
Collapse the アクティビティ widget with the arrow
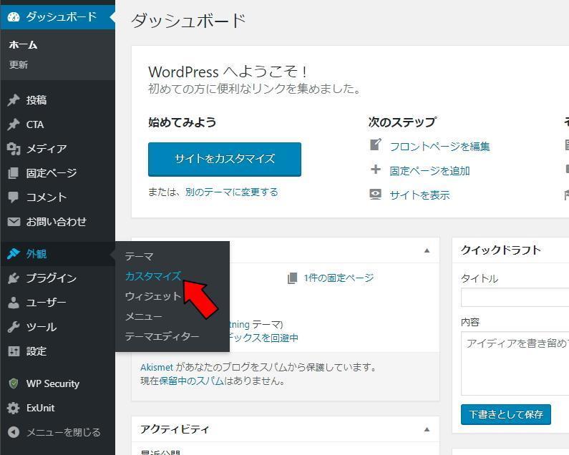(427, 429)
